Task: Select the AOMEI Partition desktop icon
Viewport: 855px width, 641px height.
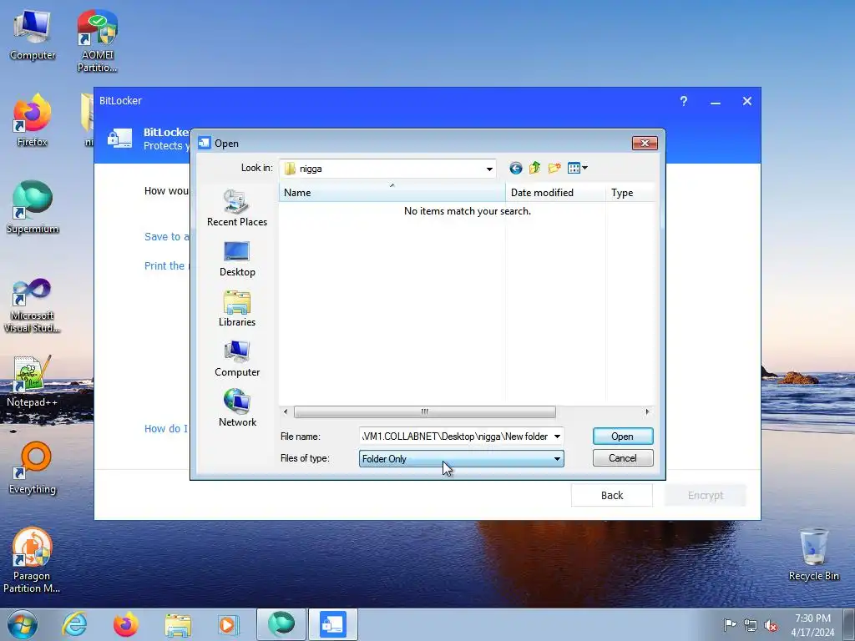Action: pos(97,41)
